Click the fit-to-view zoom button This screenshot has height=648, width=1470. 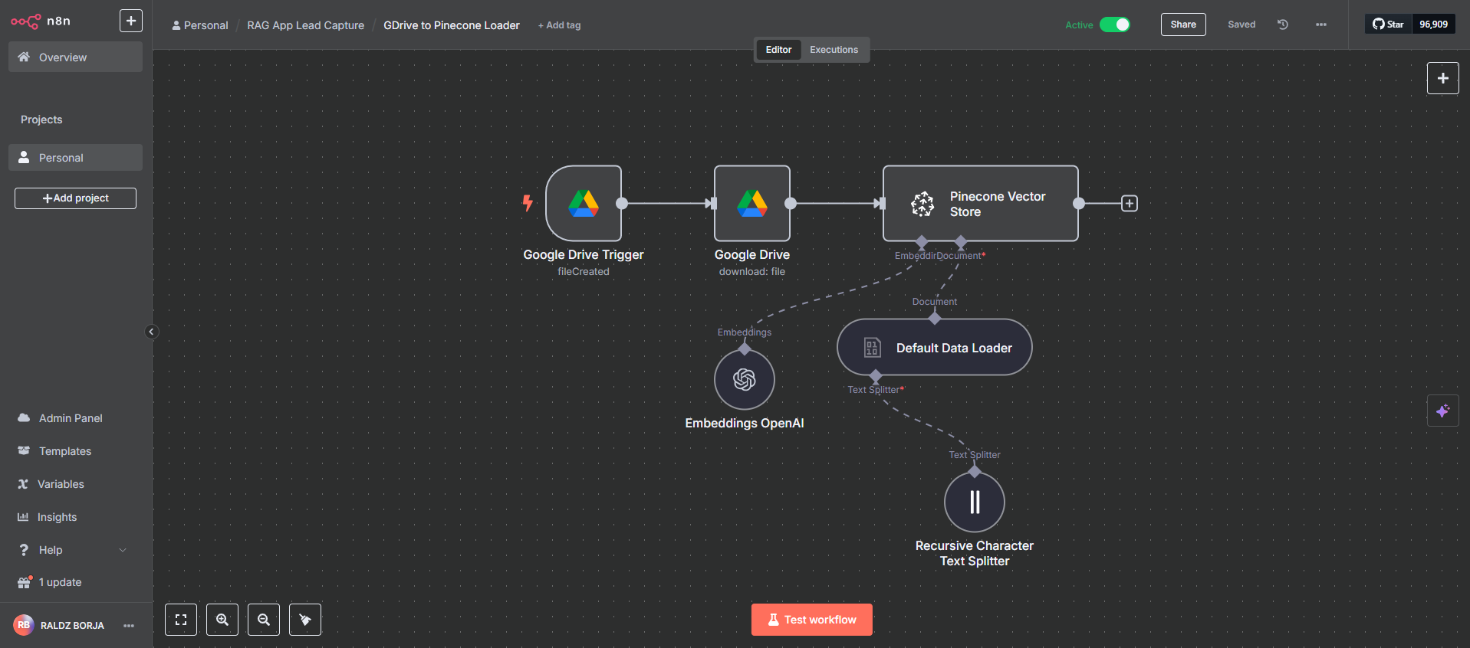click(x=181, y=620)
